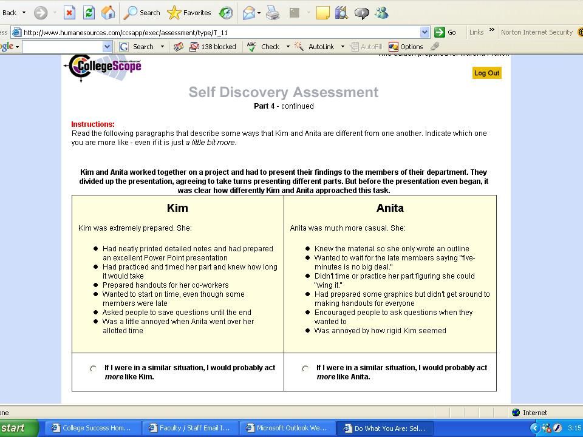Stop loading with the red X icon
Screen dimensions: 583x437
click(x=69, y=13)
